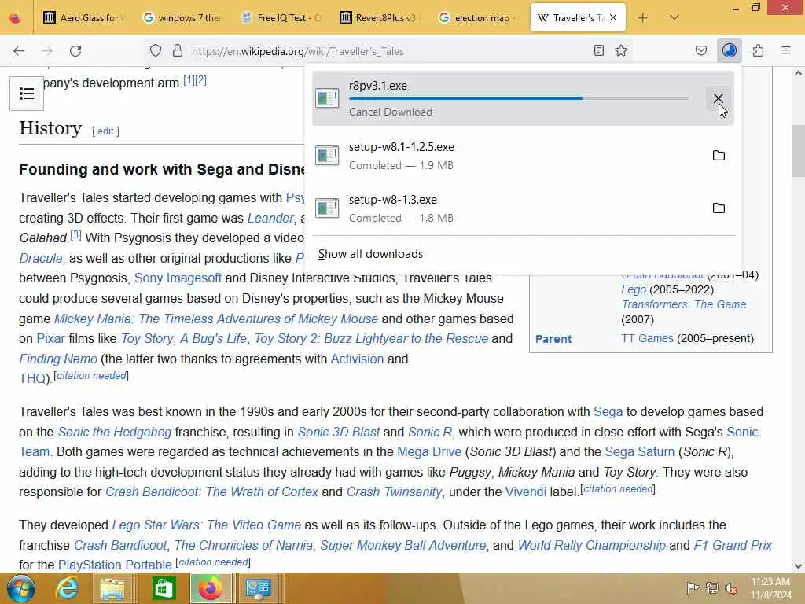
Task: Open the extensions puzzle icon
Action: [758, 50]
